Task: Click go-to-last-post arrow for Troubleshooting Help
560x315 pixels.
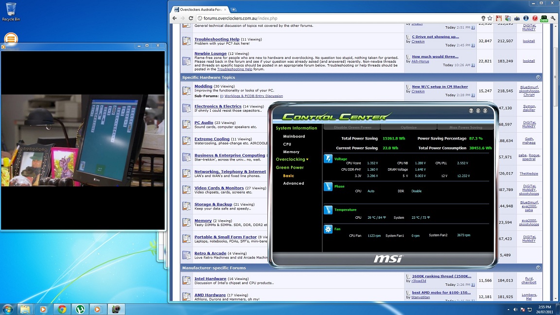Action: [473, 45]
